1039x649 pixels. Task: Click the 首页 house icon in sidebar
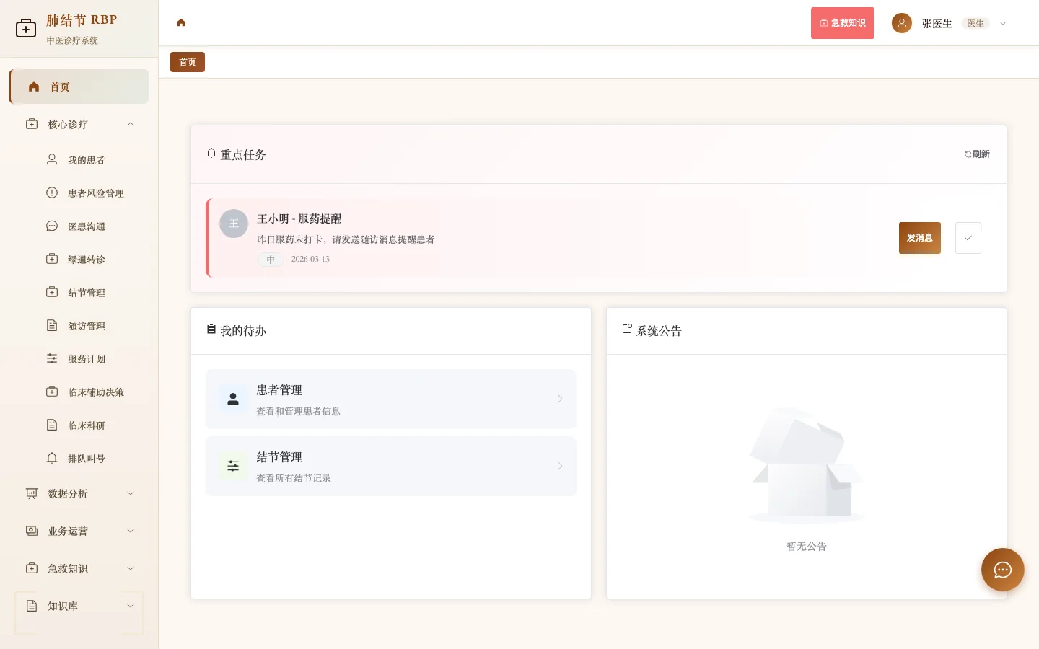point(34,87)
